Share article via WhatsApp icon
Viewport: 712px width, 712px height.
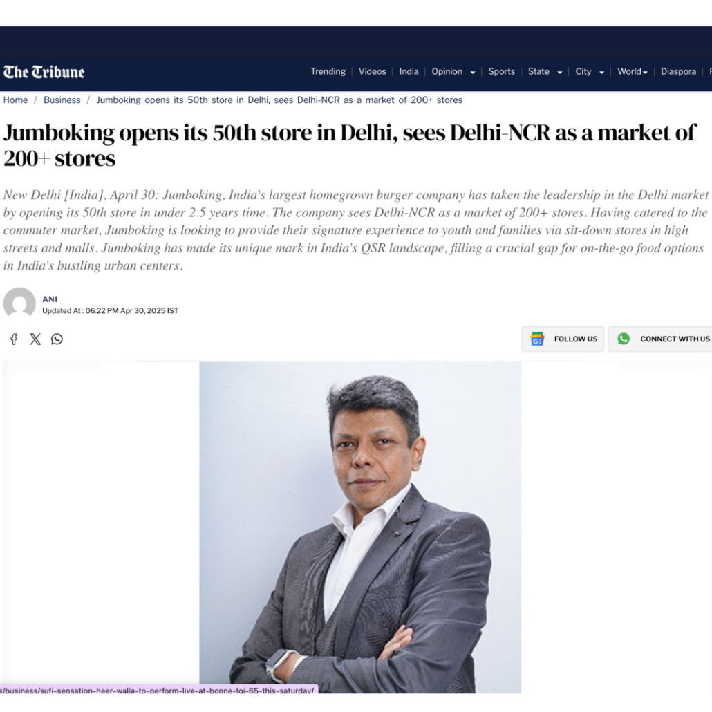(57, 339)
